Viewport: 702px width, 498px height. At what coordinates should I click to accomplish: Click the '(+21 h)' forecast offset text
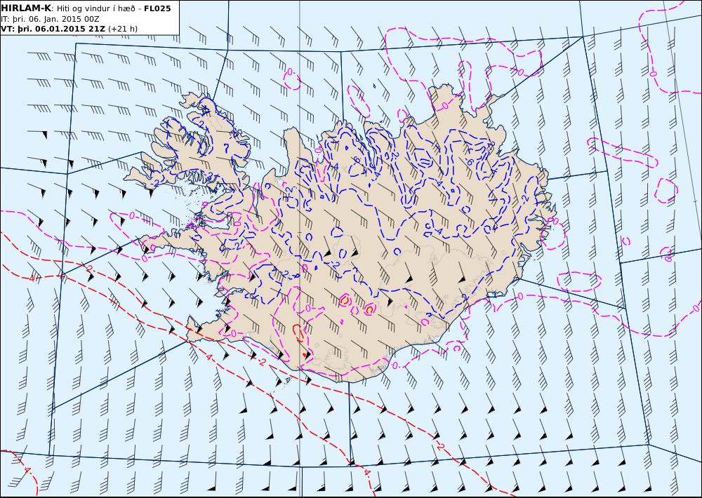(123, 29)
